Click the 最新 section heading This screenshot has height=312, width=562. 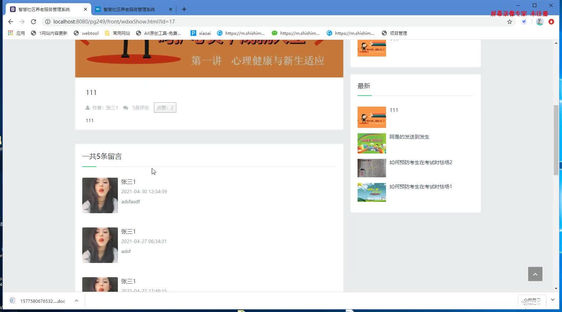click(x=364, y=86)
